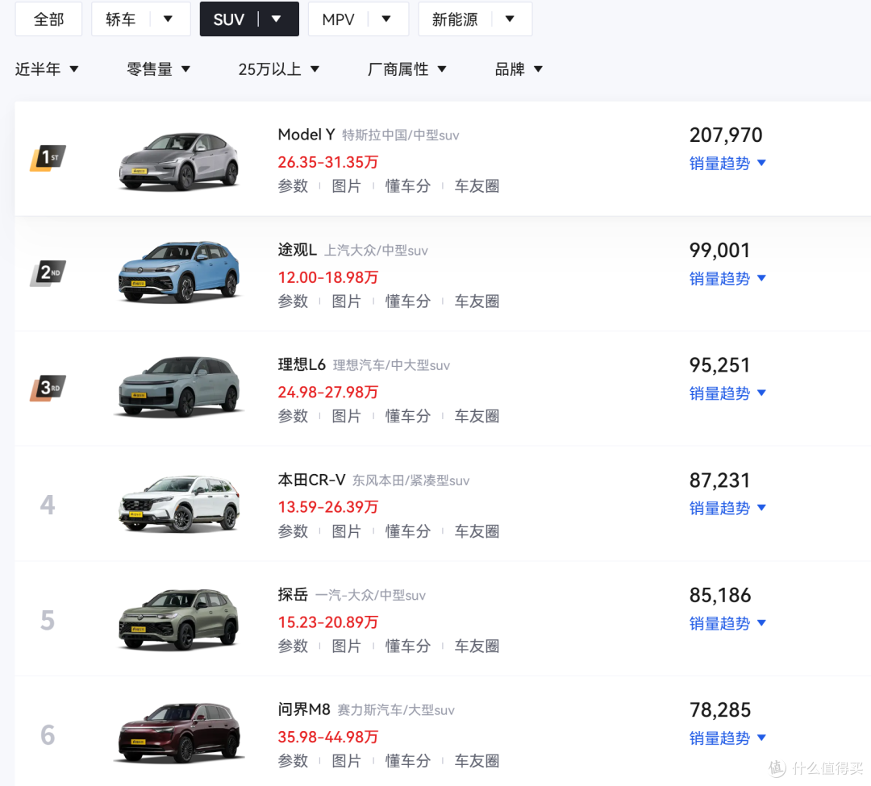This screenshot has width=871, height=786.
Task: Open 车友圈 for 理想L6
Action: pyautogui.click(x=477, y=416)
